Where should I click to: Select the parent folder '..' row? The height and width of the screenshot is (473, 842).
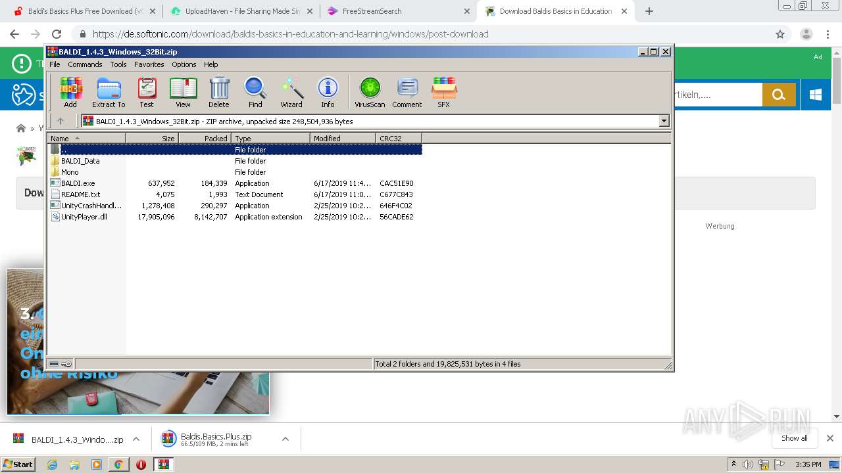[235, 149]
